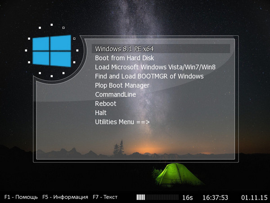
Task: Click F7 - Текст text mode hint
Action: click(105, 197)
